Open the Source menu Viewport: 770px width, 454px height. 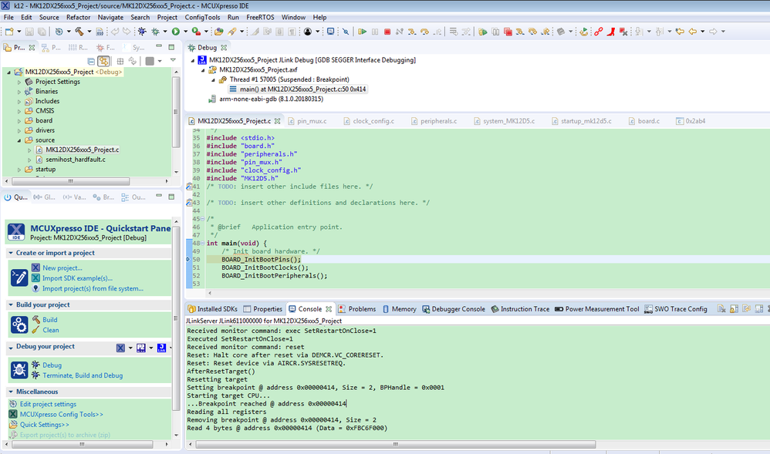click(x=49, y=17)
